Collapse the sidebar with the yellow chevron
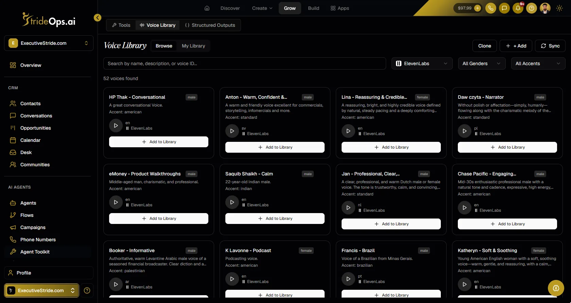Viewport: 571px width, 303px height. click(x=98, y=18)
